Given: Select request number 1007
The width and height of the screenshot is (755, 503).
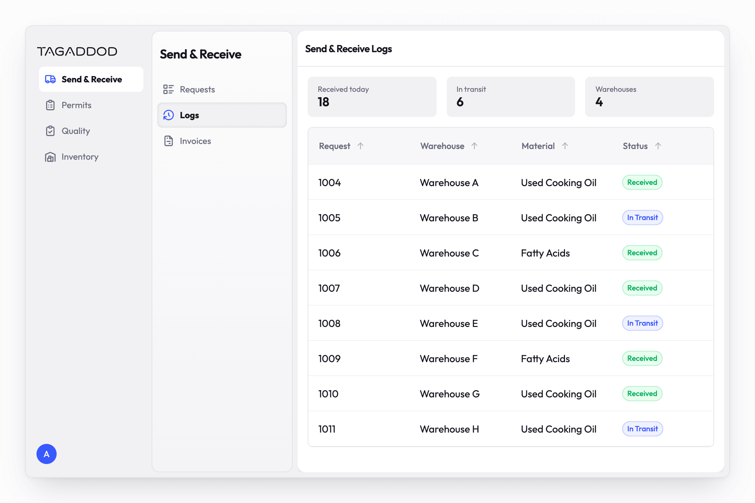Looking at the screenshot, I should pos(329,288).
